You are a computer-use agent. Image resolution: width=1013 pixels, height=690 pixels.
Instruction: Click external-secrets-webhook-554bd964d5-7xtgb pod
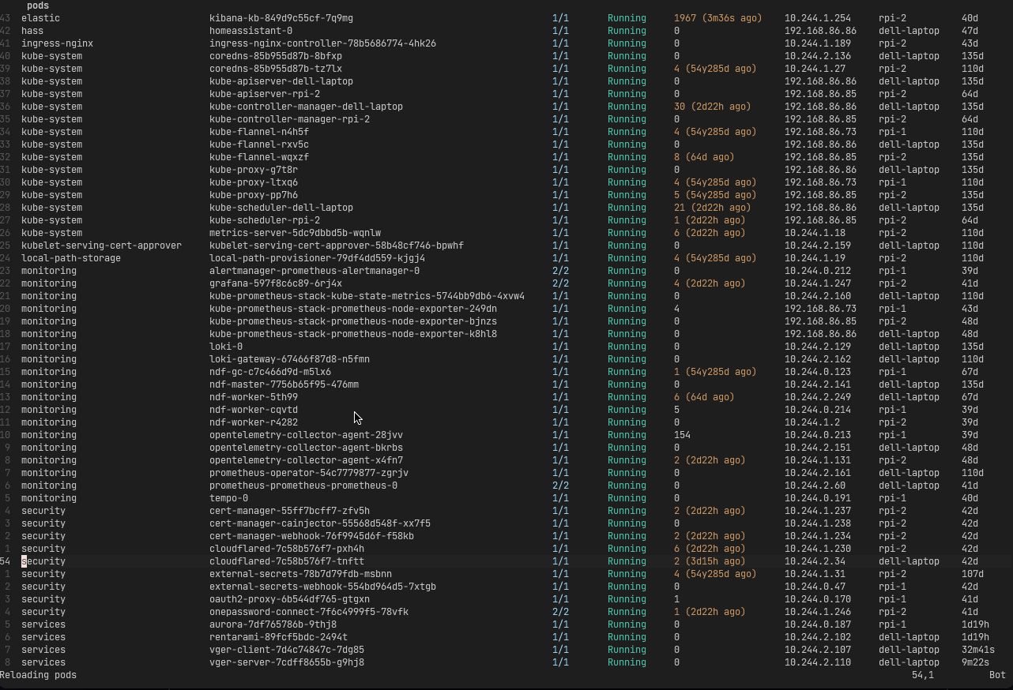pyautogui.click(x=322, y=587)
